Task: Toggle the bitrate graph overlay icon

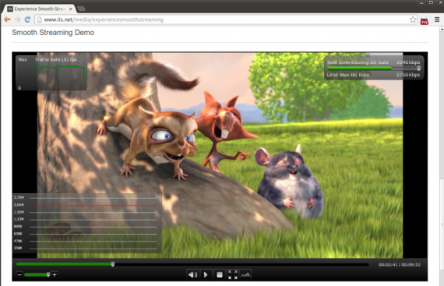Action: pyautogui.click(x=246, y=274)
